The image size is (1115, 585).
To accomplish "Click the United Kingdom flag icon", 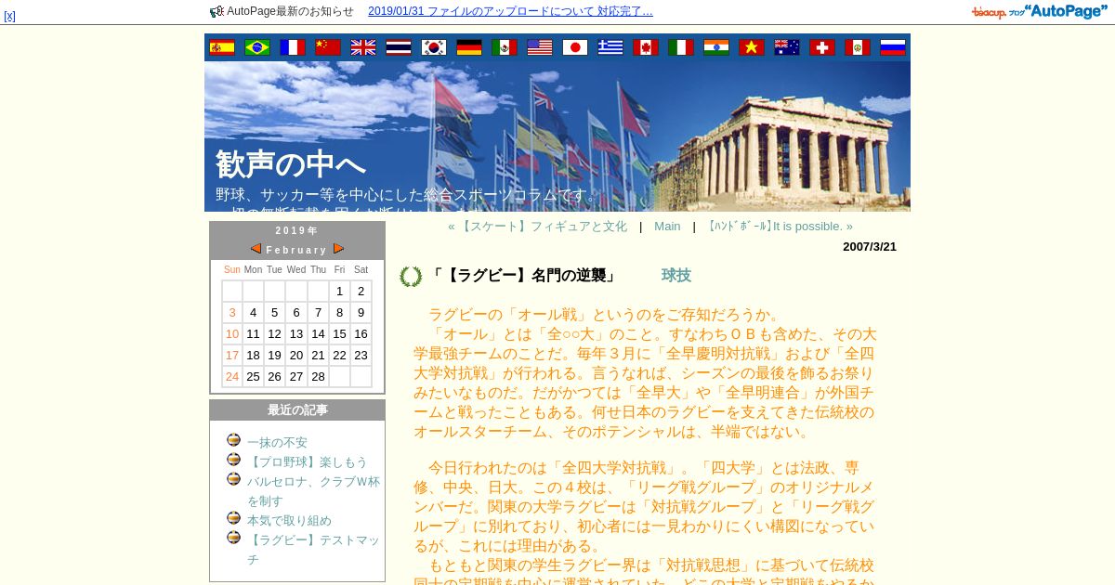I will (x=363, y=47).
